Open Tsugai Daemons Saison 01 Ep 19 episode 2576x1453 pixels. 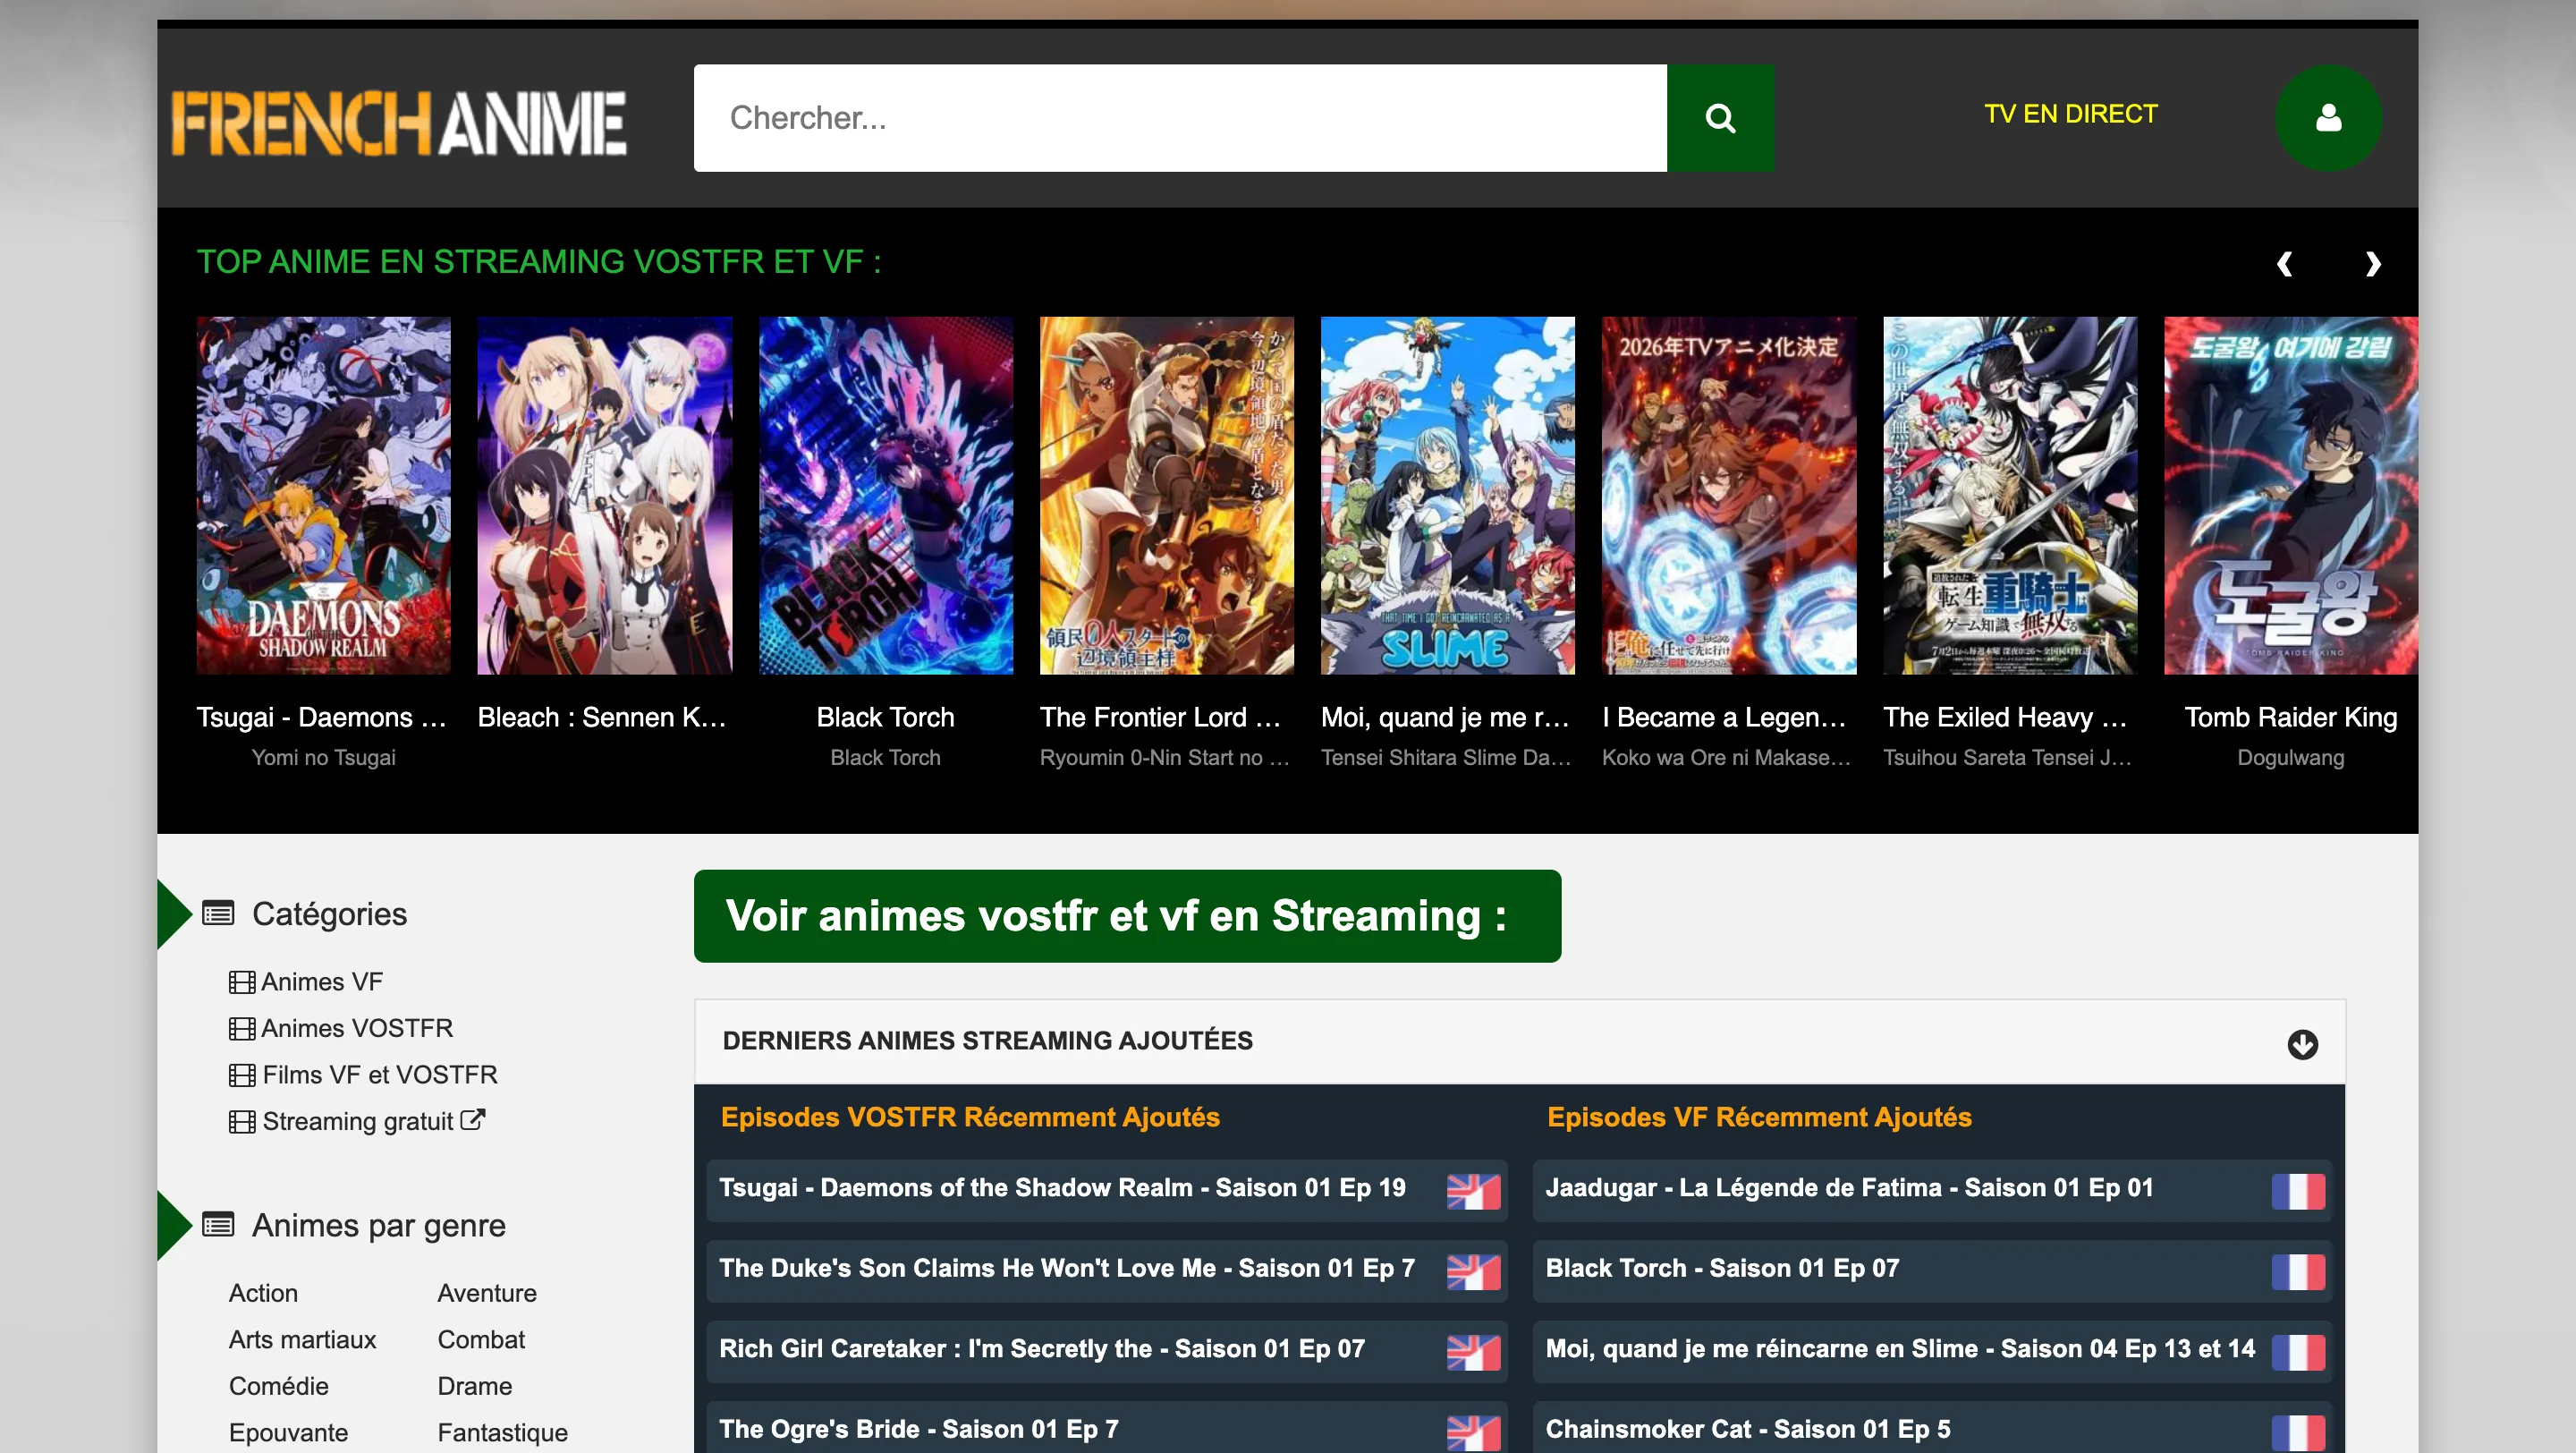click(x=1106, y=1190)
